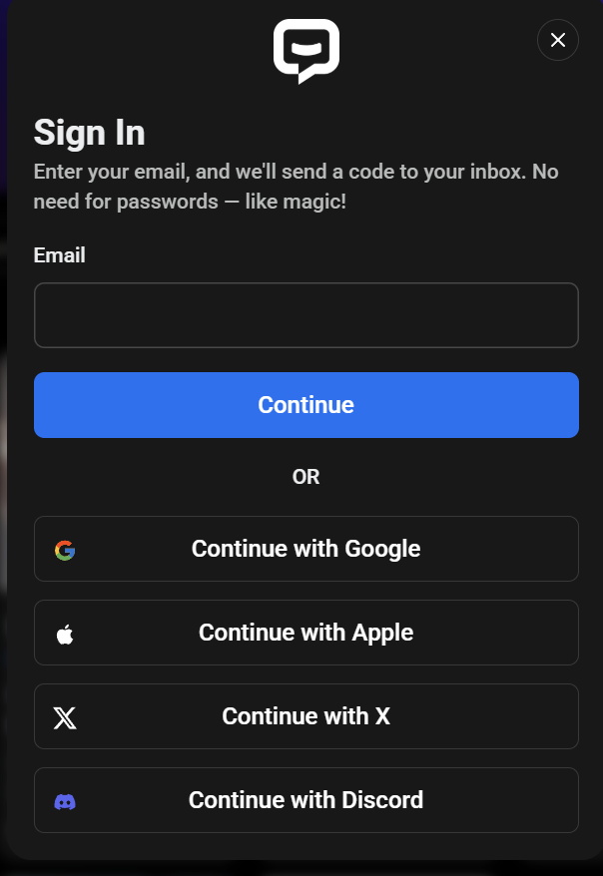Click the dark backdrop beneath the dialog
The image size is (603, 876).
coord(301,869)
